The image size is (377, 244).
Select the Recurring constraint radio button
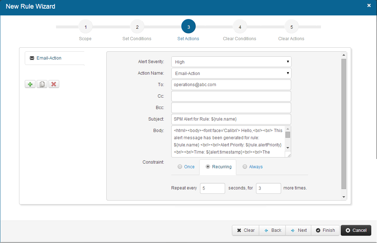pos(208,166)
